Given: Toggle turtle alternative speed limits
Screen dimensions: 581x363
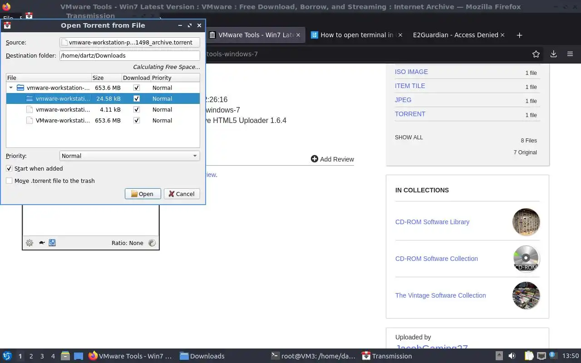Looking at the screenshot, I should (42, 243).
